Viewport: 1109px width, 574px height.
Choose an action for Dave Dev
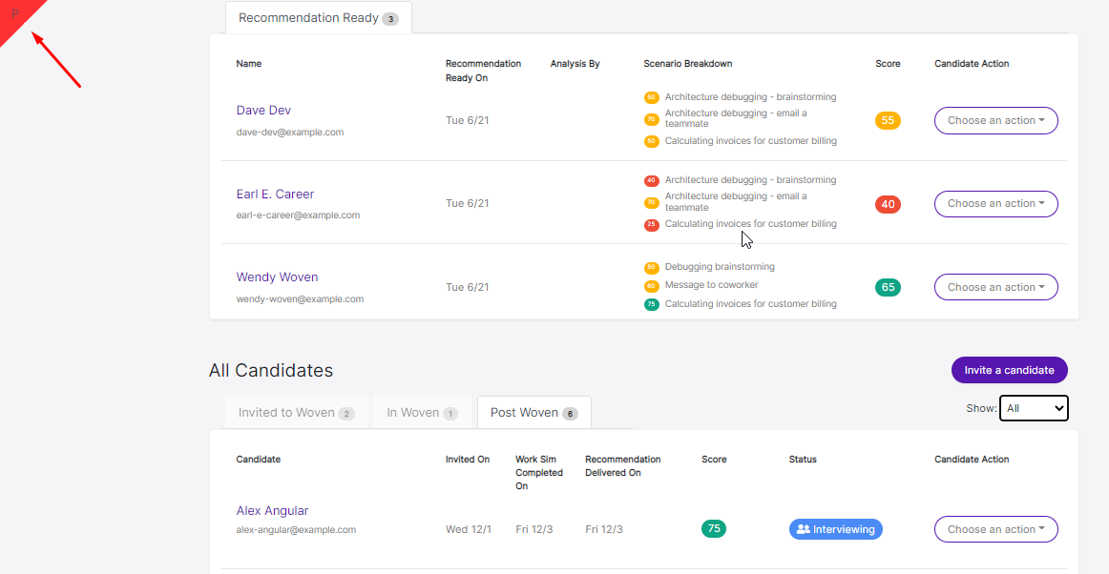pyautogui.click(x=995, y=120)
